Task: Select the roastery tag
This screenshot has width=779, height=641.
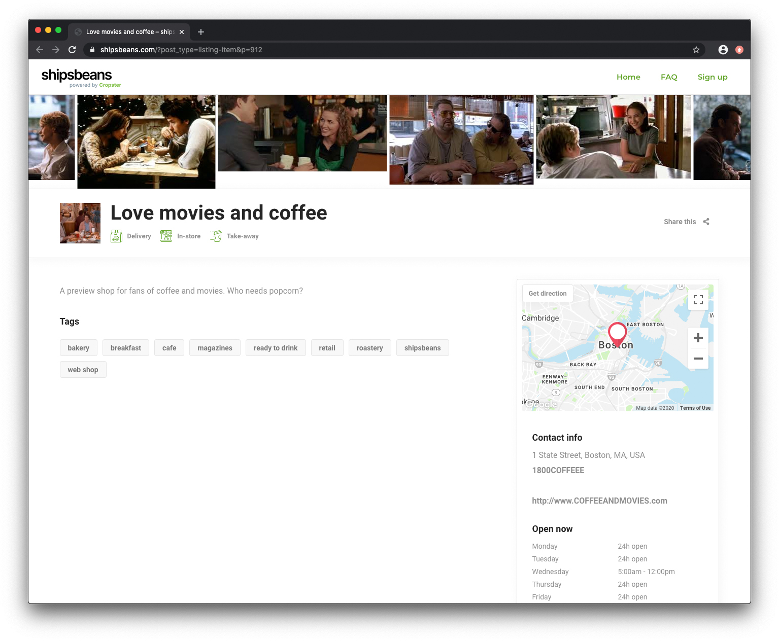Action: click(x=370, y=348)
